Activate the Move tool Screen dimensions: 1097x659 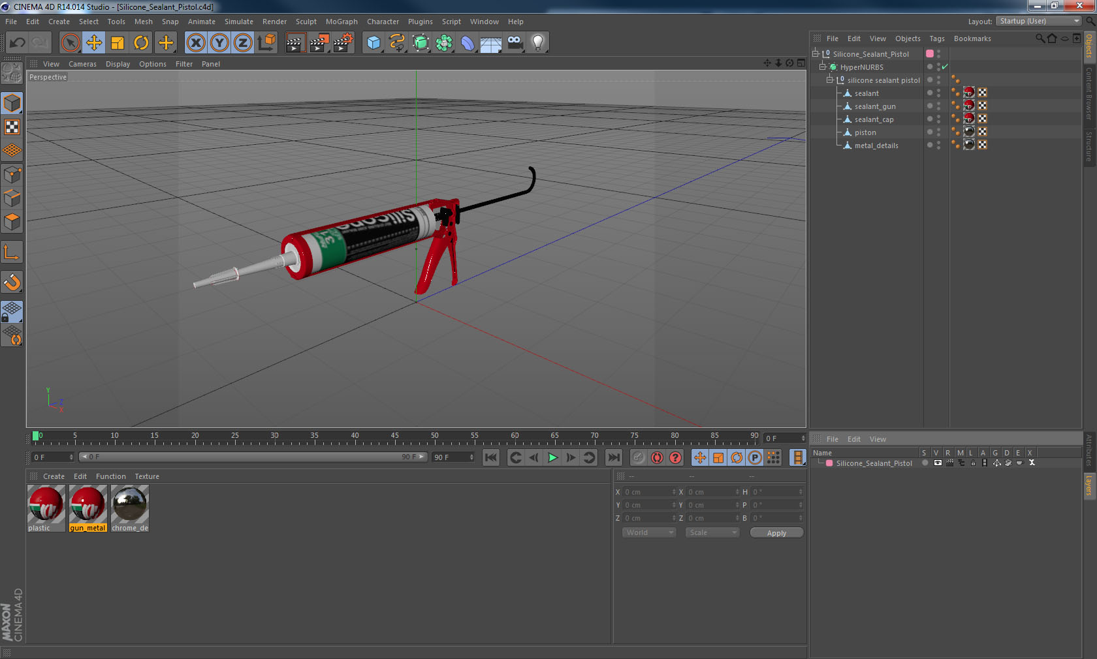coord(94,43)
